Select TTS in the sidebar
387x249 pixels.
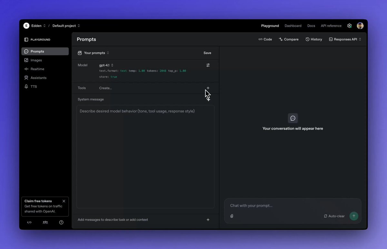point(45,87)
